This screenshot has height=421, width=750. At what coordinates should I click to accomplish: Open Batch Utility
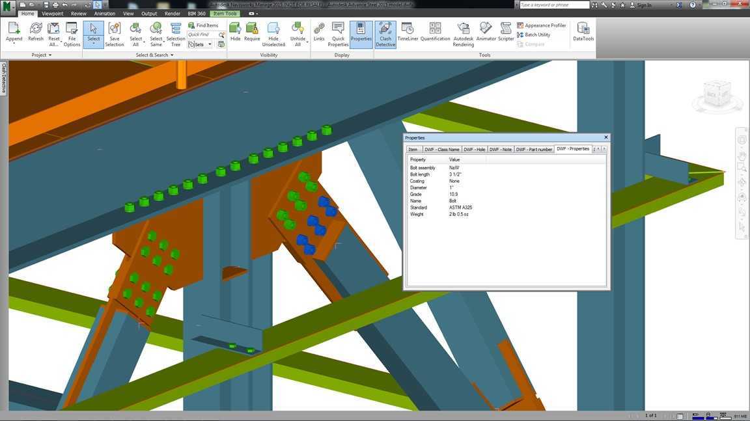click(x=534, y=35)
